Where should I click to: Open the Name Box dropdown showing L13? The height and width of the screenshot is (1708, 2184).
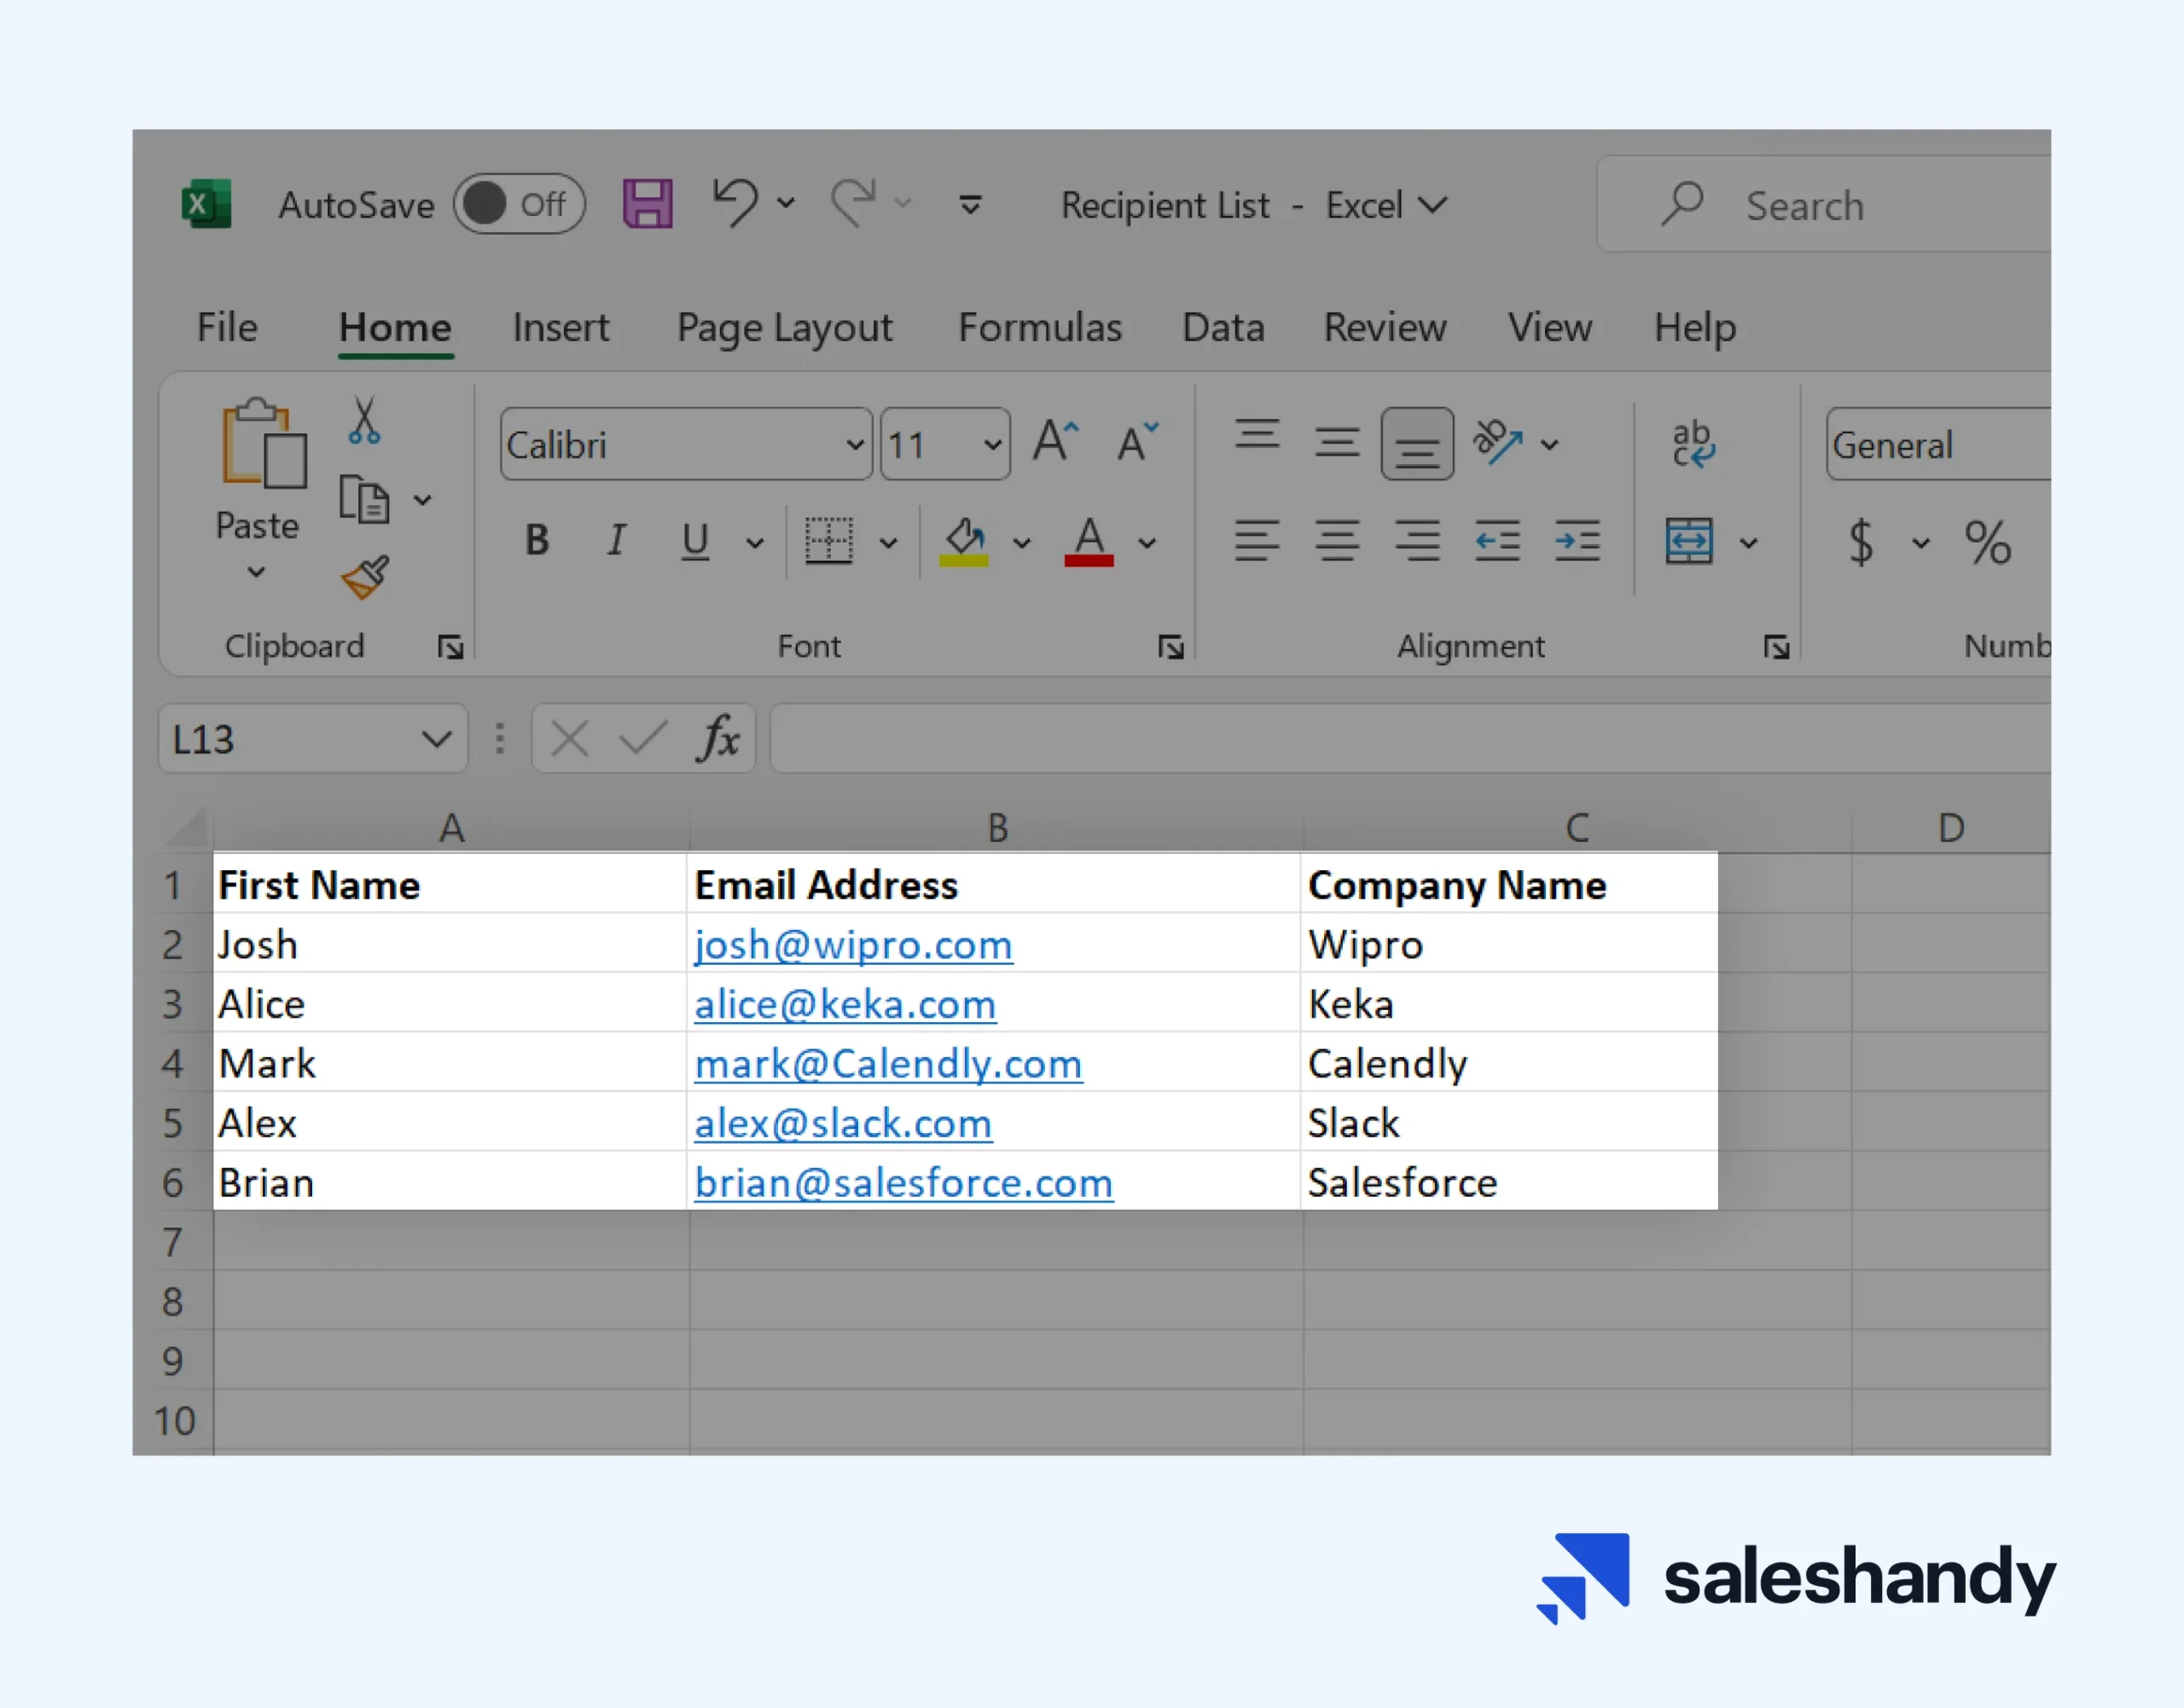coord(436,740)
